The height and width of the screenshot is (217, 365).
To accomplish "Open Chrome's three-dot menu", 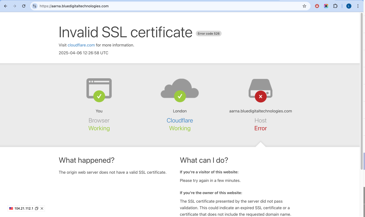I will pos(358,6).
